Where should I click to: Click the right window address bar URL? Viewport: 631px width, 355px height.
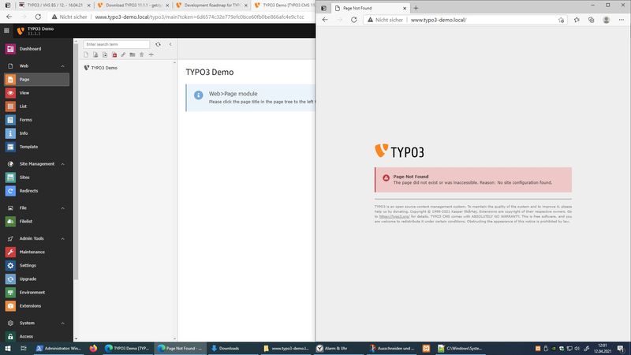coord(439,20)
